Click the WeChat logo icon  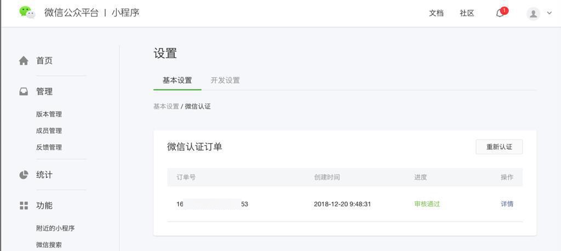27,12
